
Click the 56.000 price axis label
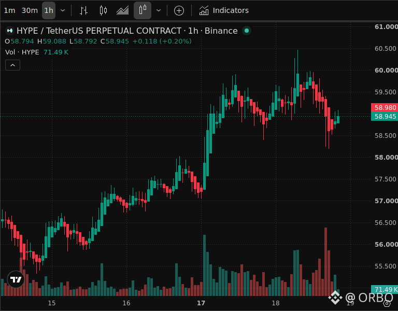pos(386,245)
